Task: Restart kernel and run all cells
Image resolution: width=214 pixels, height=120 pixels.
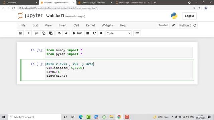Action: click(x=101, y=33)
